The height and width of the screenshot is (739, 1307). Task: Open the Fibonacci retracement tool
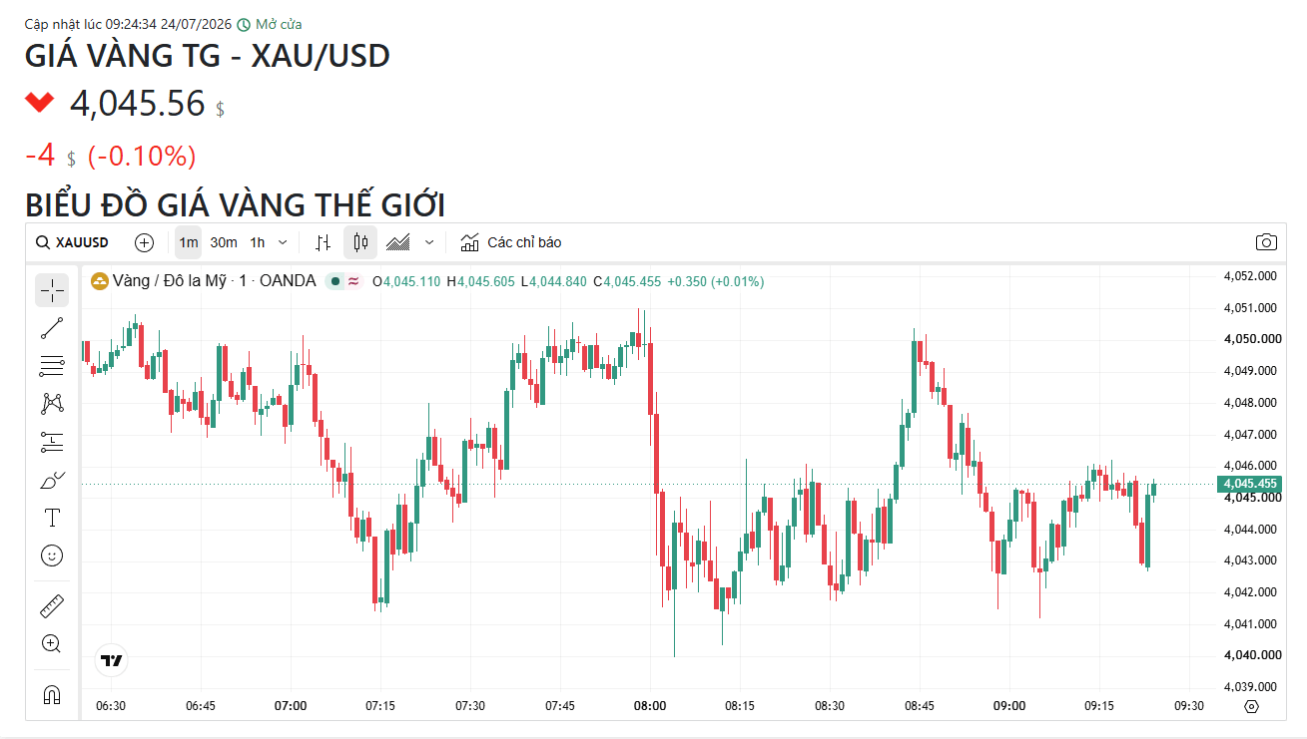(x=52, y=366)
